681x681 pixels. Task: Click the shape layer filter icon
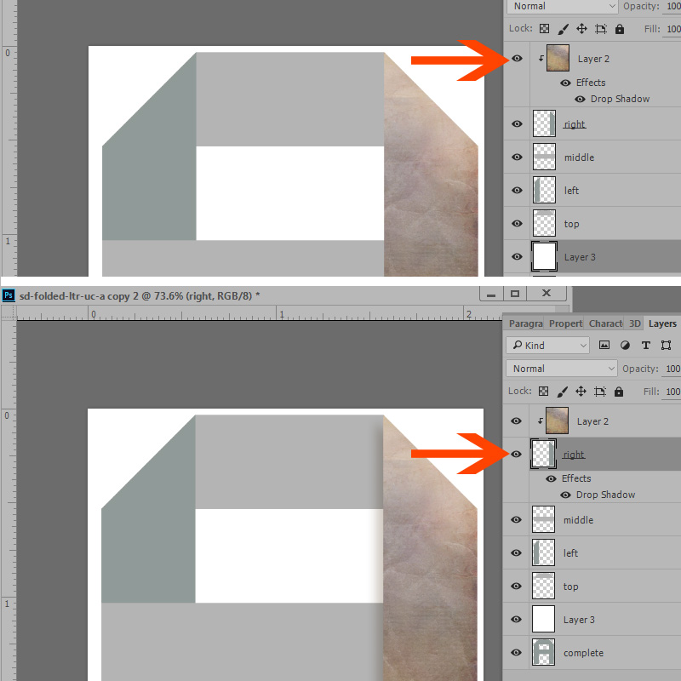tap(666, 346)
